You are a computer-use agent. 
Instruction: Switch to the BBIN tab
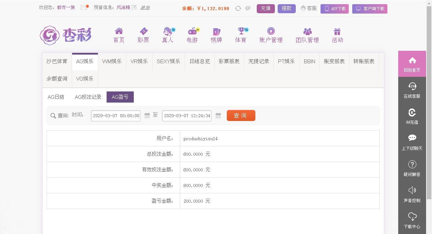click(x=309, y=61)
